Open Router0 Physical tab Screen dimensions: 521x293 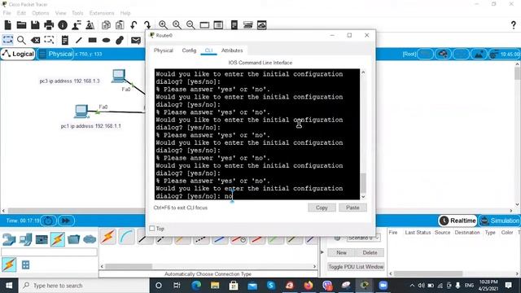pos(164,50)
